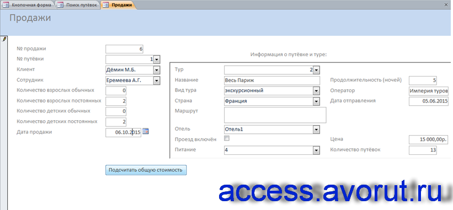The width and height of the screenshot is (453, 210).
Task: Click the Дата продажи label
Action: (x=34, y=132)
